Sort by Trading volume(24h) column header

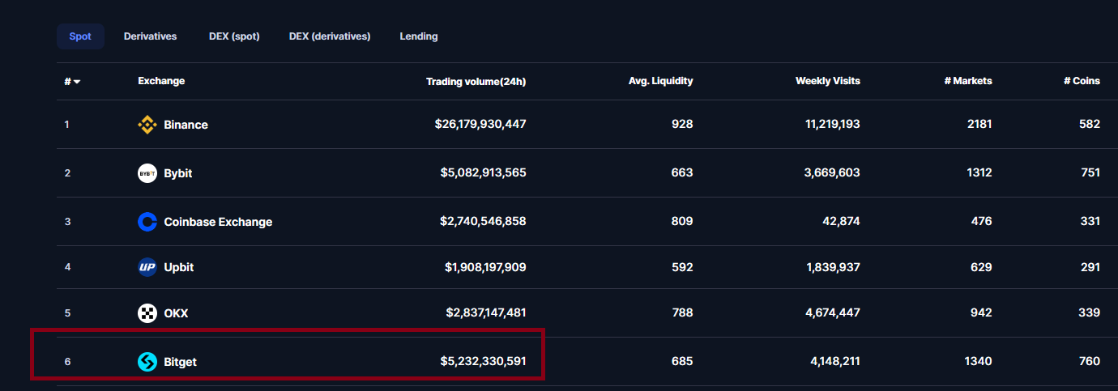coord(476,81)
